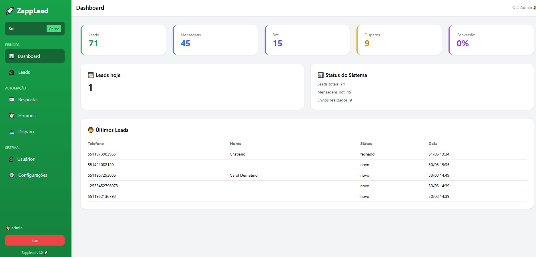Image resolution: width=536 pixels, height=257 pixels.
Task: Open the Leads menu item
Action: [x=24, y=72]
